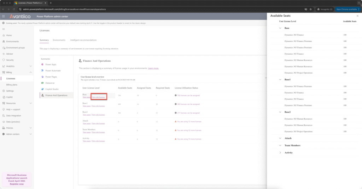Screen dimensions: 362x189
Task: Click Register now in the event banner
Action: coord(17,184)
